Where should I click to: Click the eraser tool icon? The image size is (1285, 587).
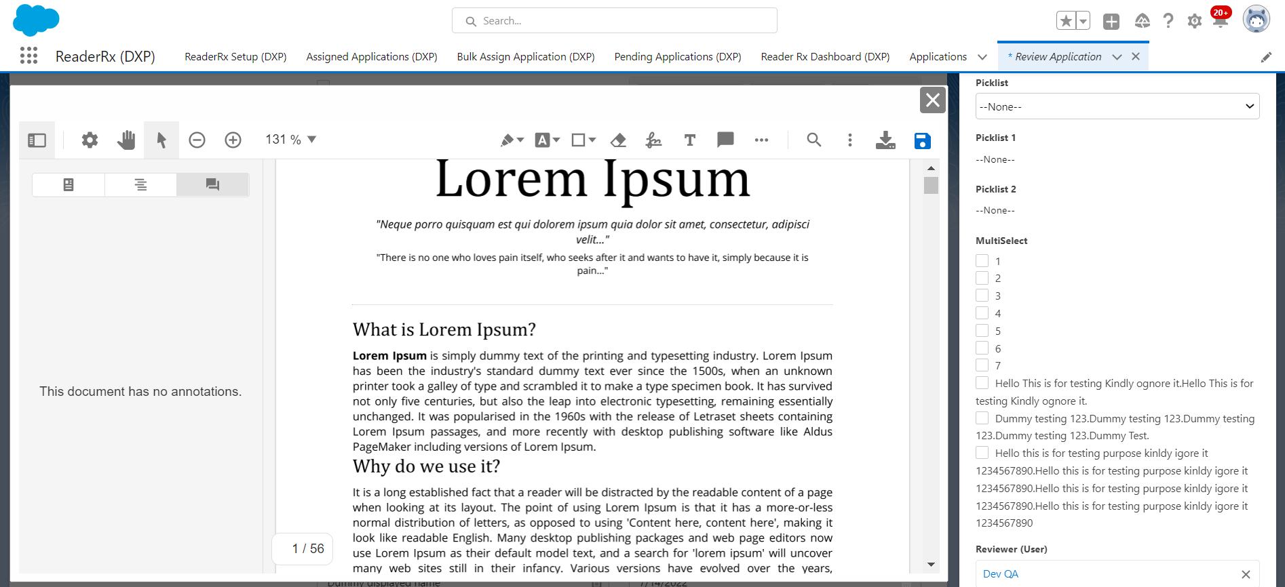coord(618,140)
